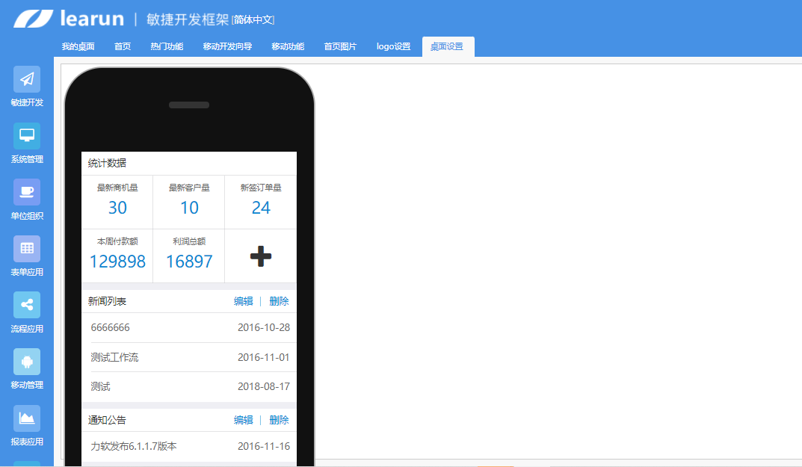Screen dimensions: 802x467
Task: Select the 新签订单量 statistic tile
Action: point(260,202)
